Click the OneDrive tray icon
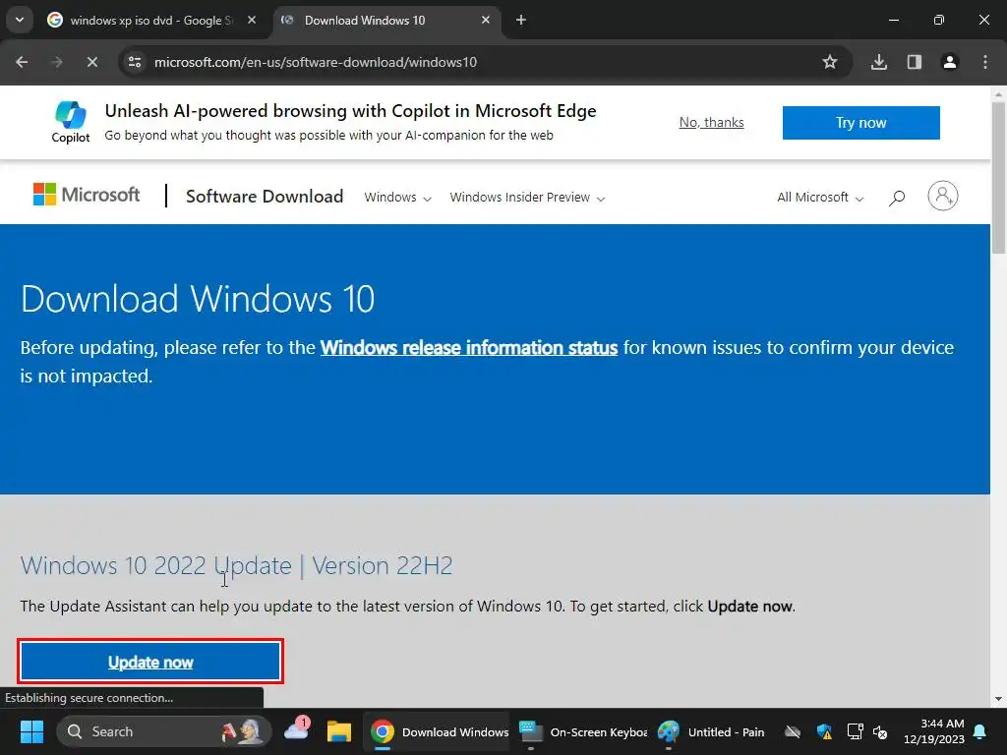The image size is (1007, 755). coord(793,731)
